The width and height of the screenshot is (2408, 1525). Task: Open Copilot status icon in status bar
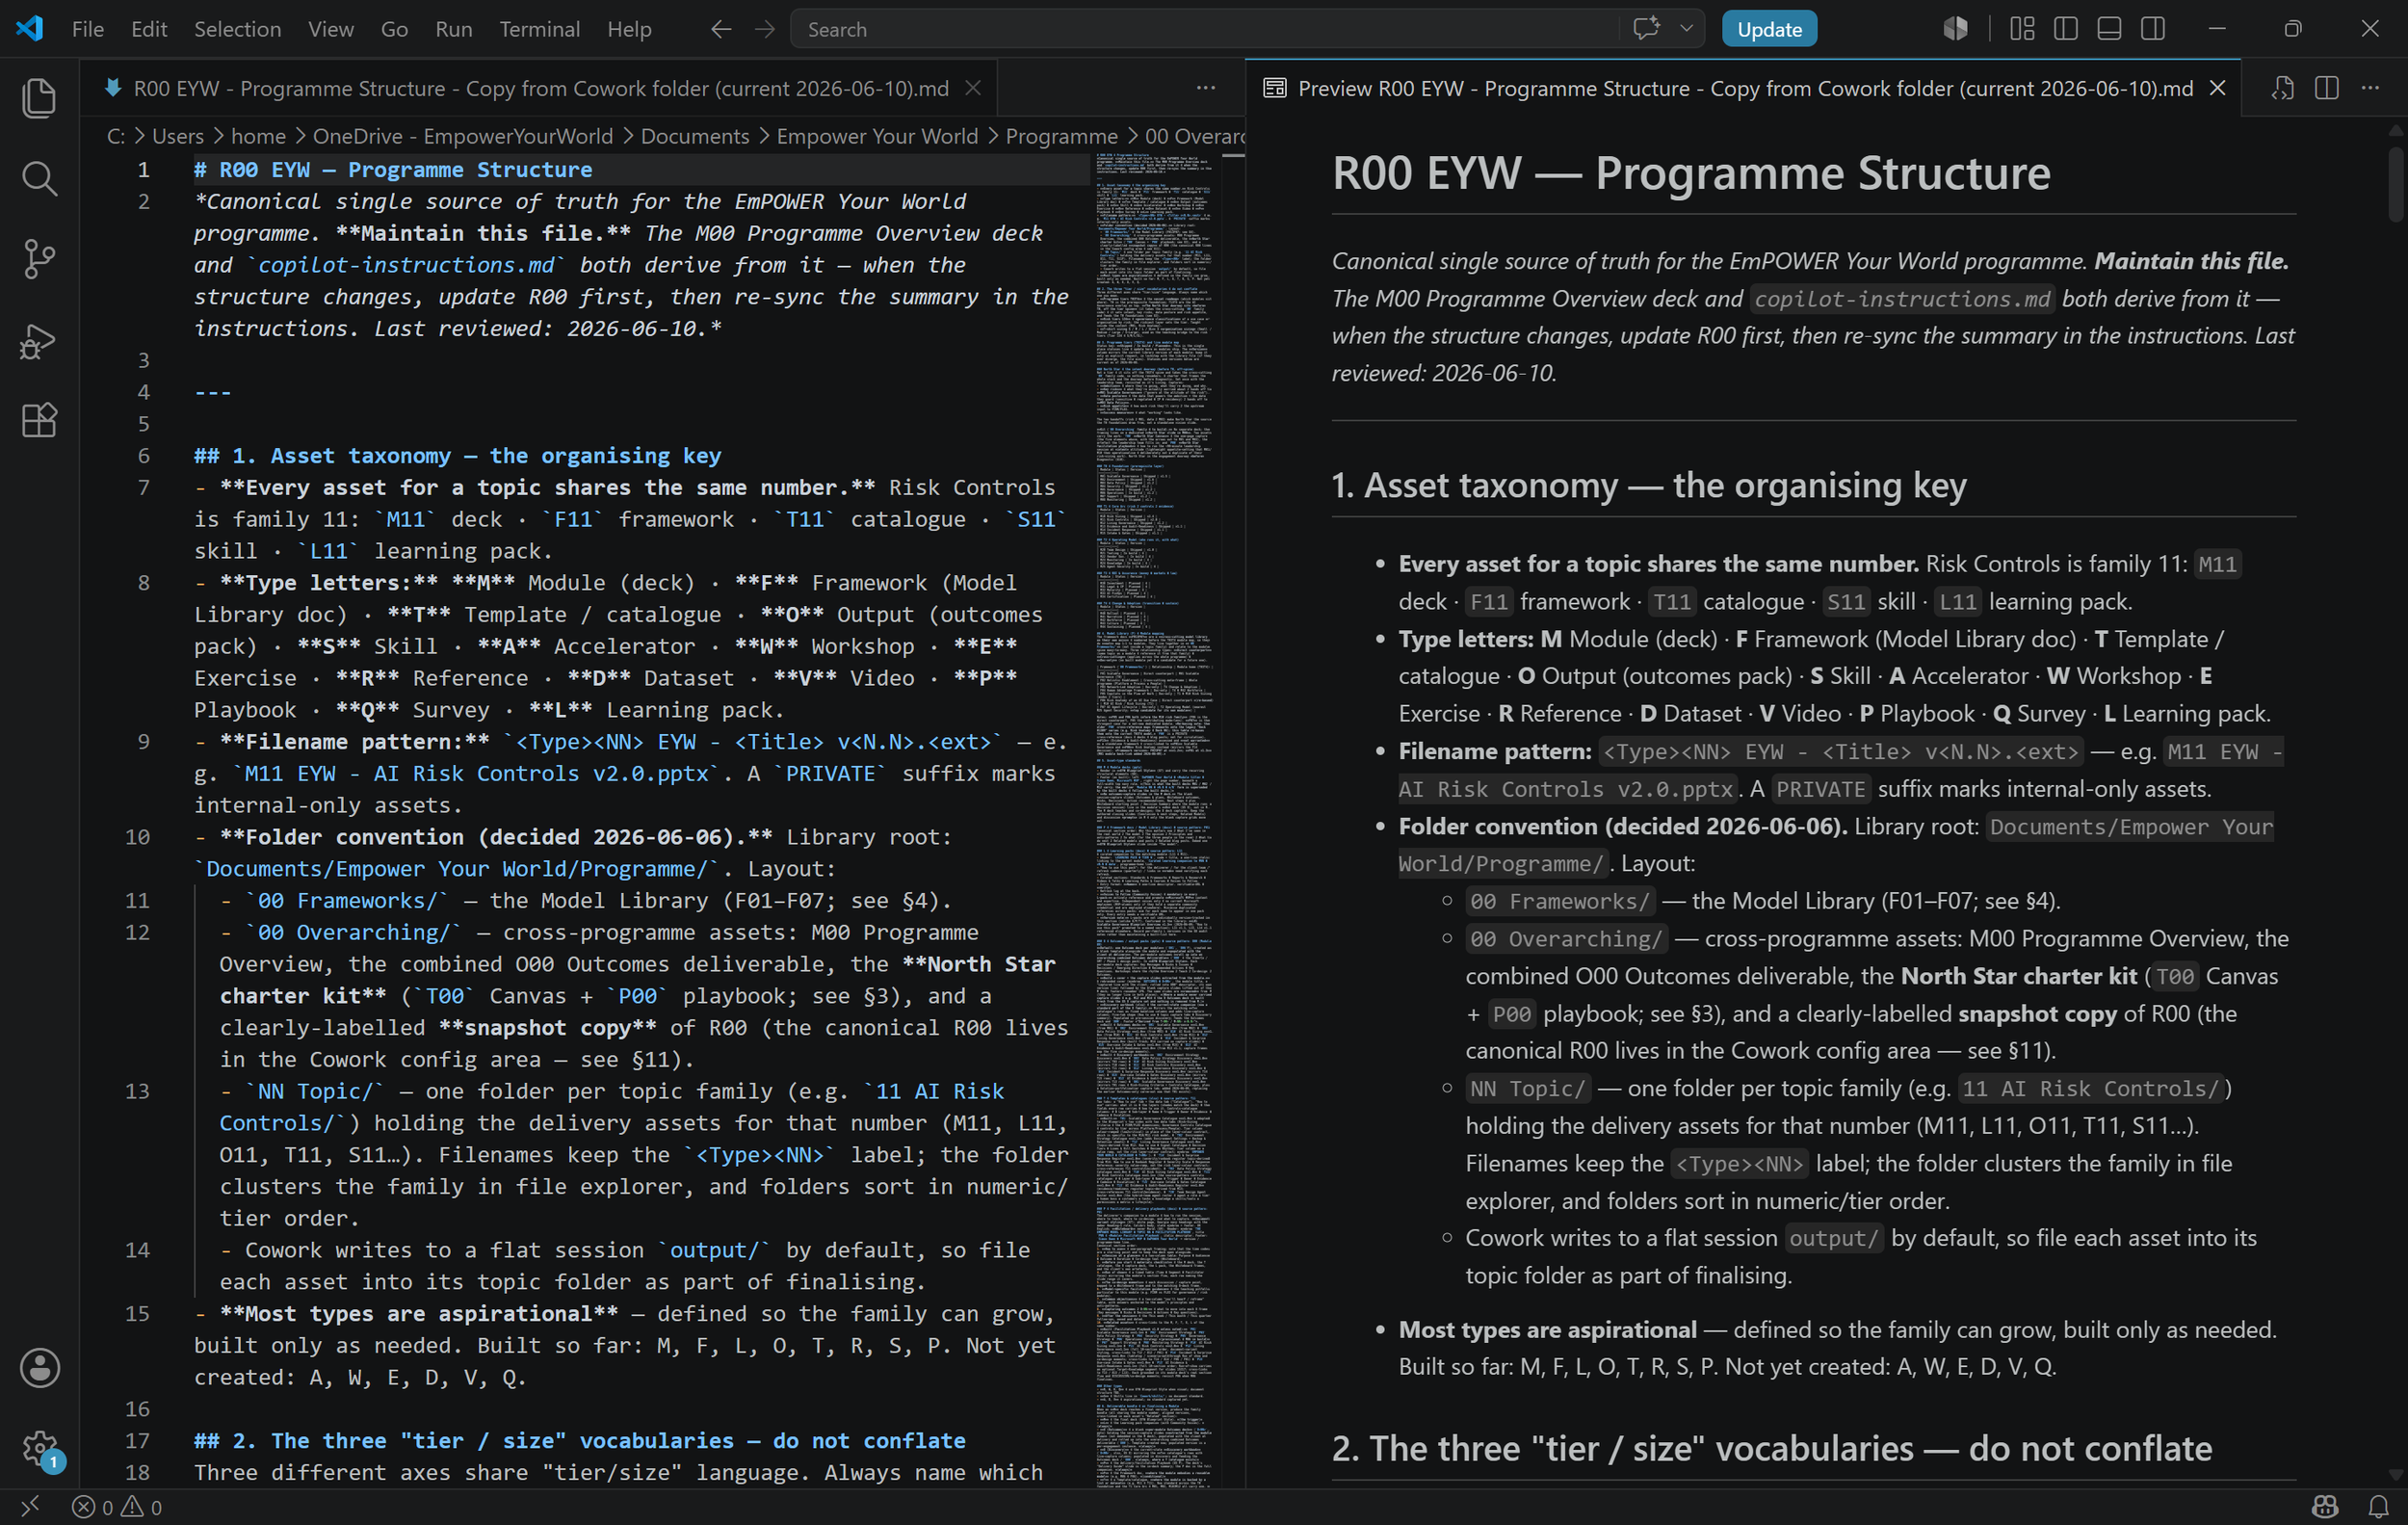click(x=2325, y=1506)
